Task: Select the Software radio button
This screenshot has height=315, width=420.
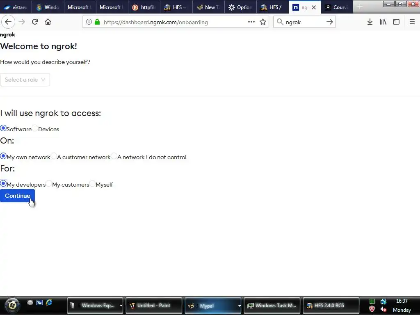Action: (3, 128)
